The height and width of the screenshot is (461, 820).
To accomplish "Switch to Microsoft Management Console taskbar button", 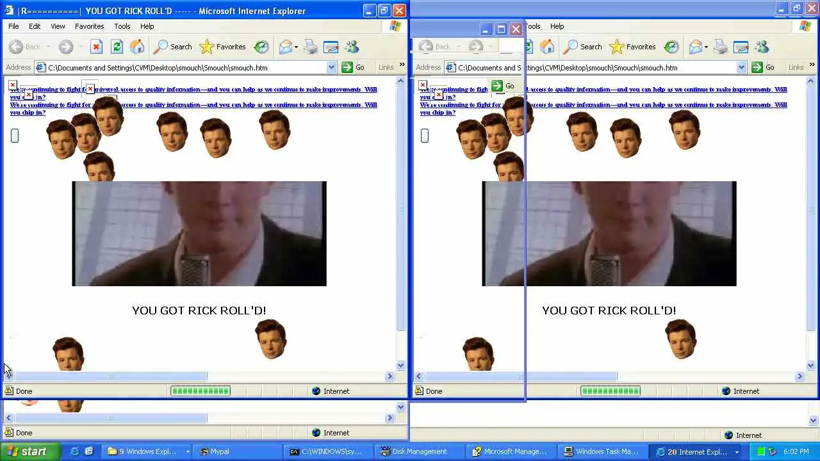I will pos(511,451).
